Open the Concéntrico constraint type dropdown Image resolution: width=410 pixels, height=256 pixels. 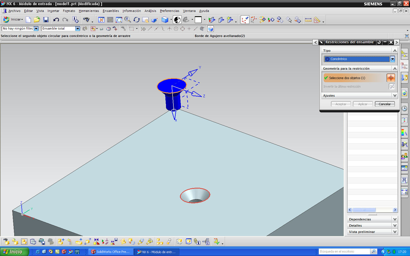pyautogui.click(x=393, y=59)
